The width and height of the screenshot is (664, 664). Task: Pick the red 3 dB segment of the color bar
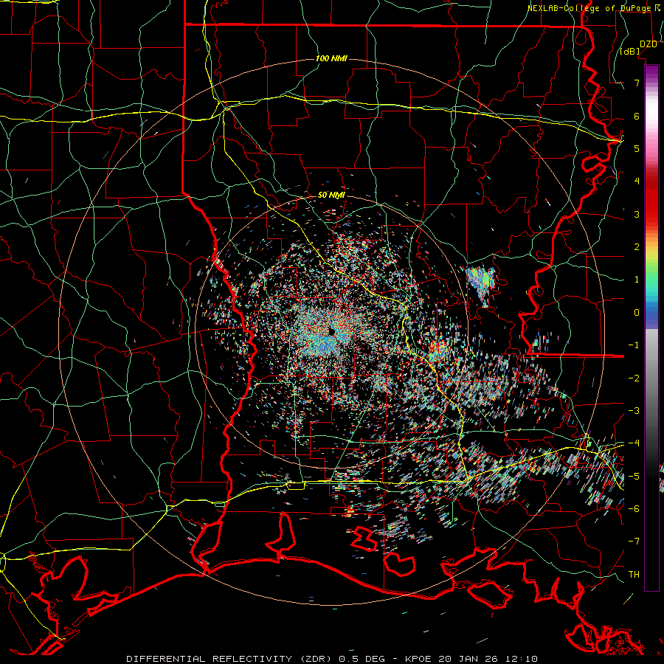tap(651, 214)
